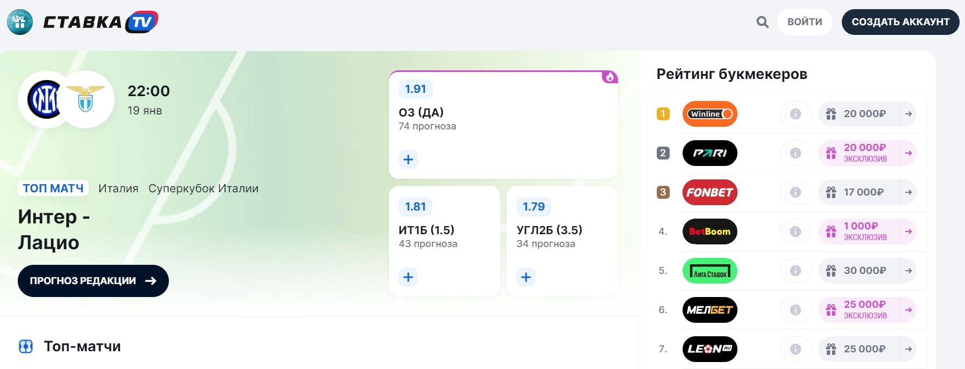965x369 pixels.
Task: Open ПРОГНОЗ РЕДАКЦИИ for Интер - Лацио
Action: pyautogui.click(x=93, y=281)
